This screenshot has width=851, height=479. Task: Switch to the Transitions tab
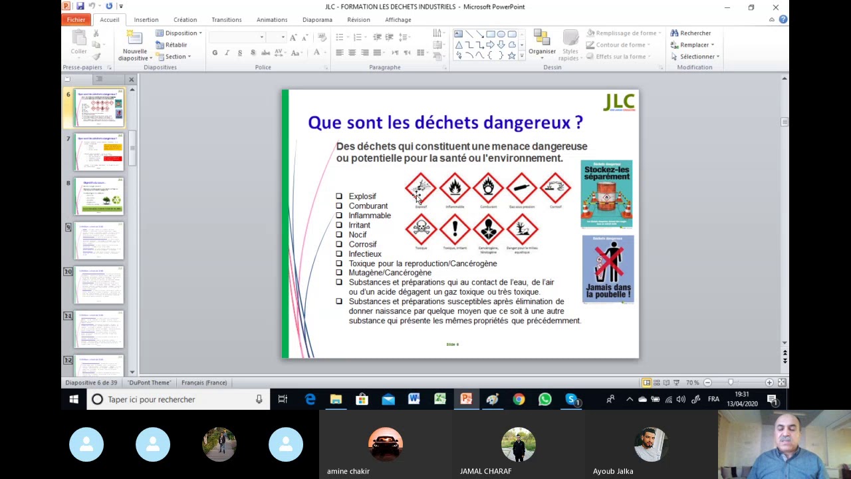[227, 19]
